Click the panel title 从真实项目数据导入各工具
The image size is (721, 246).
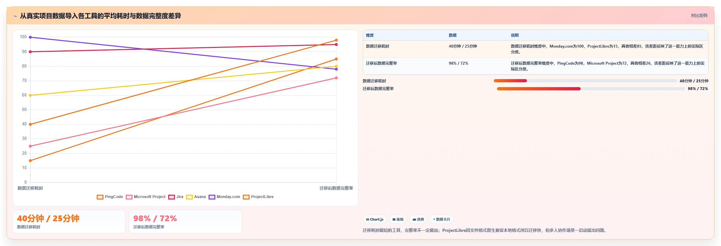click(100, 16)
